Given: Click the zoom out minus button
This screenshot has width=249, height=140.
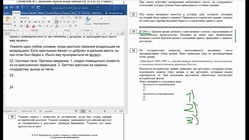Looking at the screenshot, I should 95,111.
